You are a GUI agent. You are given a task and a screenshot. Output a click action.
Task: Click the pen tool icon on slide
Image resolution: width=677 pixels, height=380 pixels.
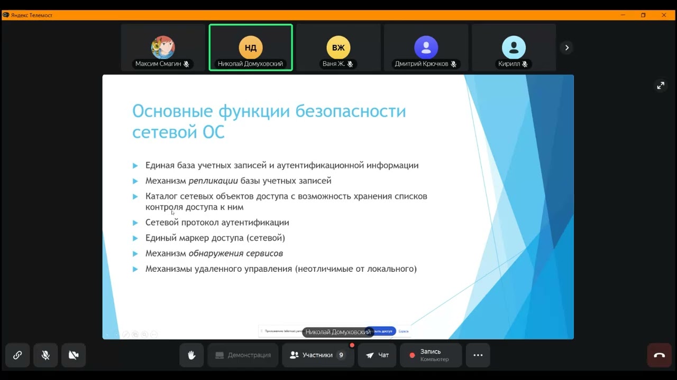pos(126,334)
